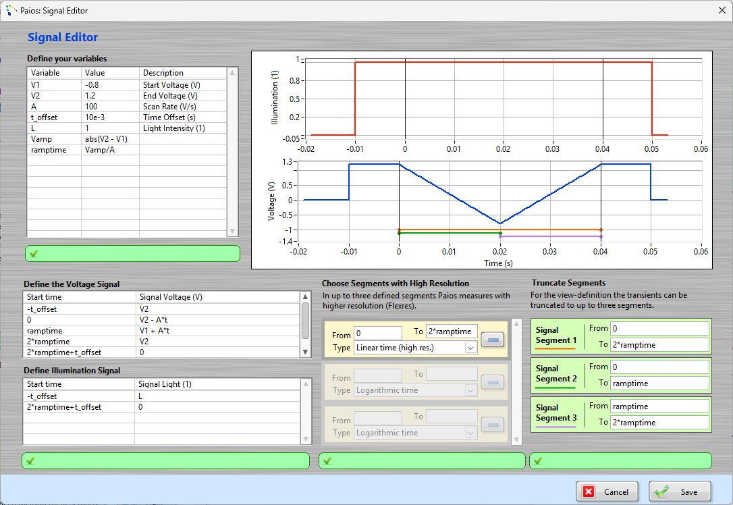Click the green checkmark under Truncate Segments
733x505 pixels.
538,461
